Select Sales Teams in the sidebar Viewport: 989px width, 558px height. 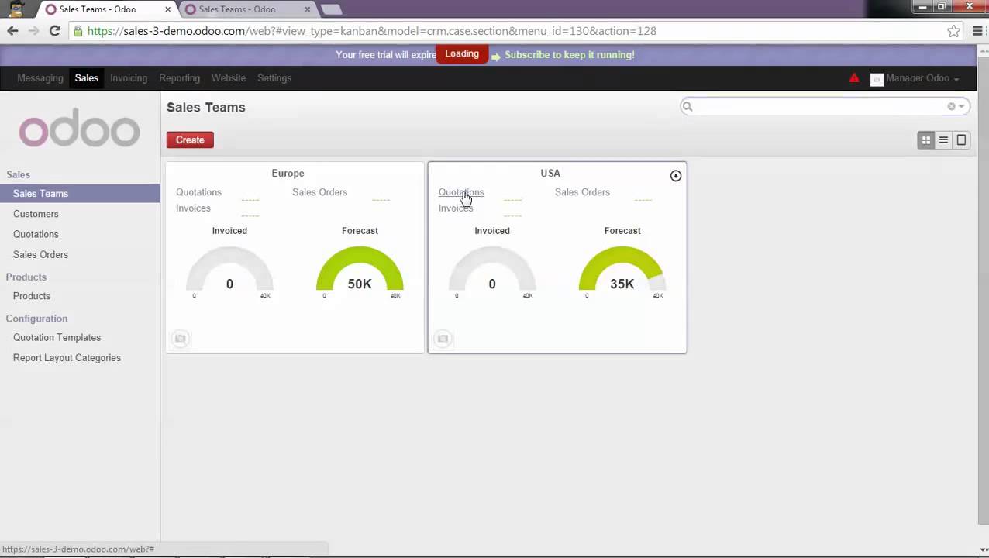(x=80, y=194)
